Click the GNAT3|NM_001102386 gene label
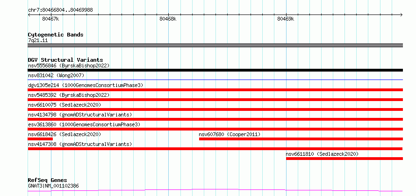Viewport: 416px width, 196px height. point(53,186)
